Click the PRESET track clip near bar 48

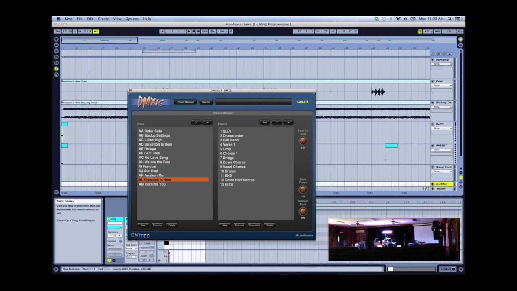coord(391,145)
